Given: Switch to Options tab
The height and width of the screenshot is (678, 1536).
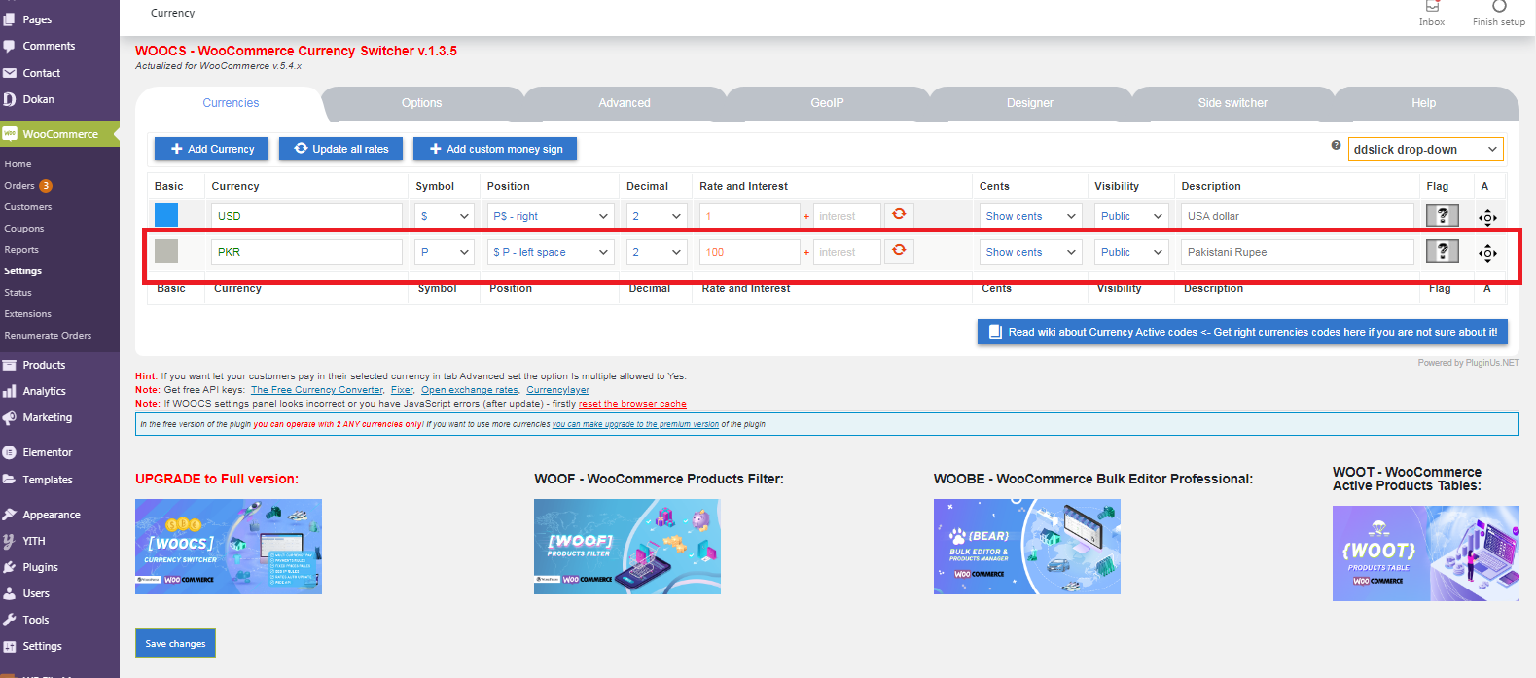Looking at the screenshot, I should point(421,103).
